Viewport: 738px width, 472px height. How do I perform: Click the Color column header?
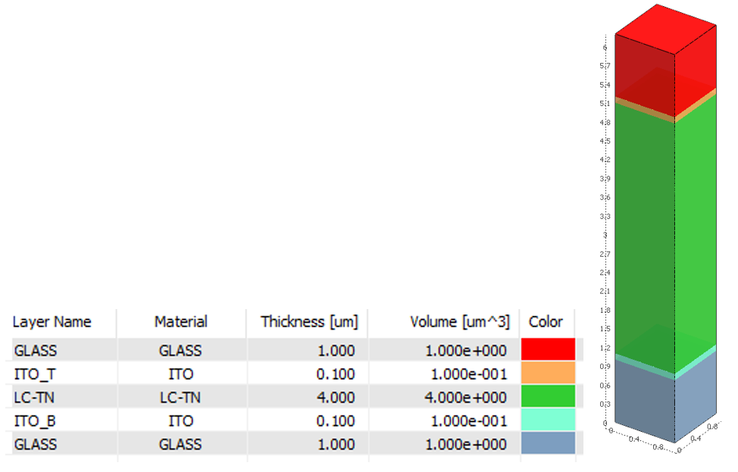point(546,322)
